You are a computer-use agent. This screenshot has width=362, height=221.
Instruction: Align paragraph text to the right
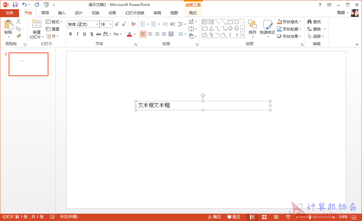(157, 34)
